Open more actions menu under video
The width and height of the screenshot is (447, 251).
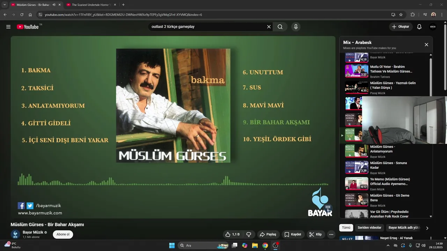point(331,235)
